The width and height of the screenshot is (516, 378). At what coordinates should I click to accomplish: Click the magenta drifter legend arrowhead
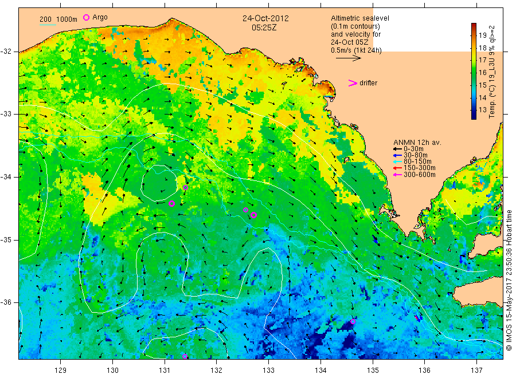point(353,83)
